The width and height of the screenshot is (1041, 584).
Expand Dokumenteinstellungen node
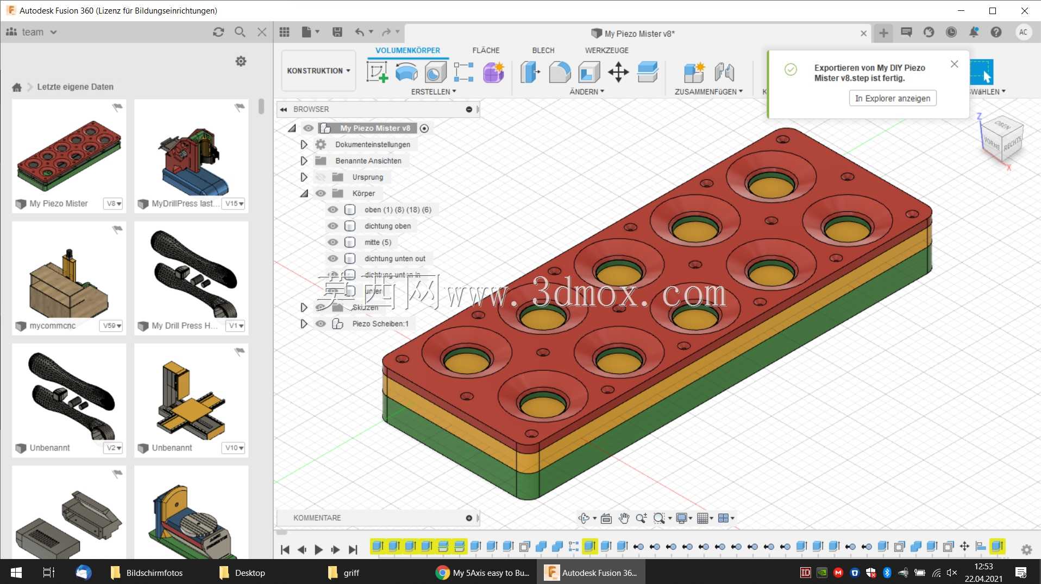(304, 144)
